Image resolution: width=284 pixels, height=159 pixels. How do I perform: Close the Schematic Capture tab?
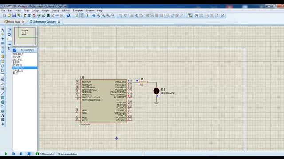click(x=59, y=22)
